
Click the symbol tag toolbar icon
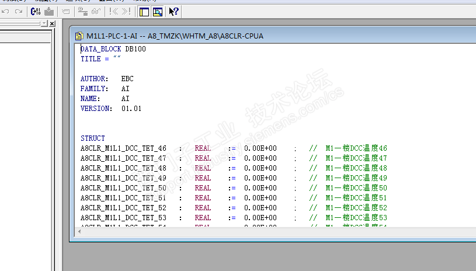pos(65,12)
